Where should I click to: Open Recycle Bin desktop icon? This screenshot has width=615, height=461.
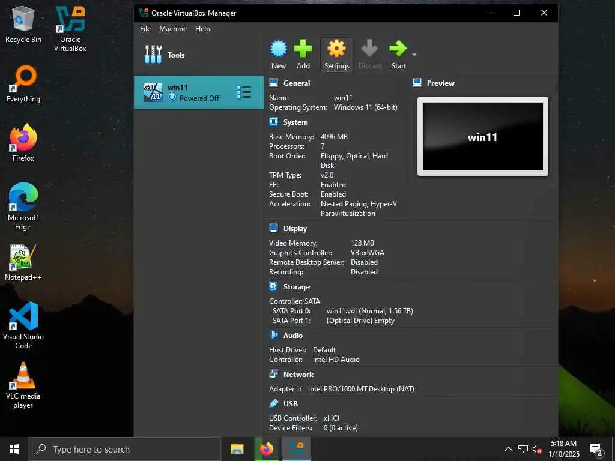coord(23,25)
